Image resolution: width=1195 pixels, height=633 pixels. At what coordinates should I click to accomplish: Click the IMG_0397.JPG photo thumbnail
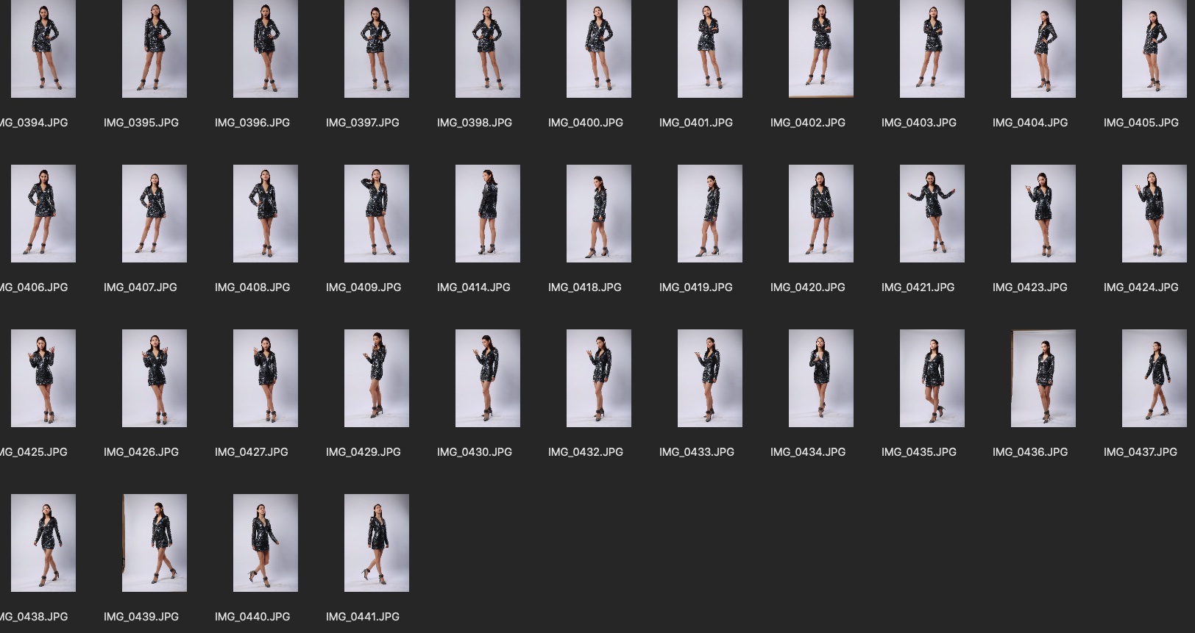click(x=377, y=49)
